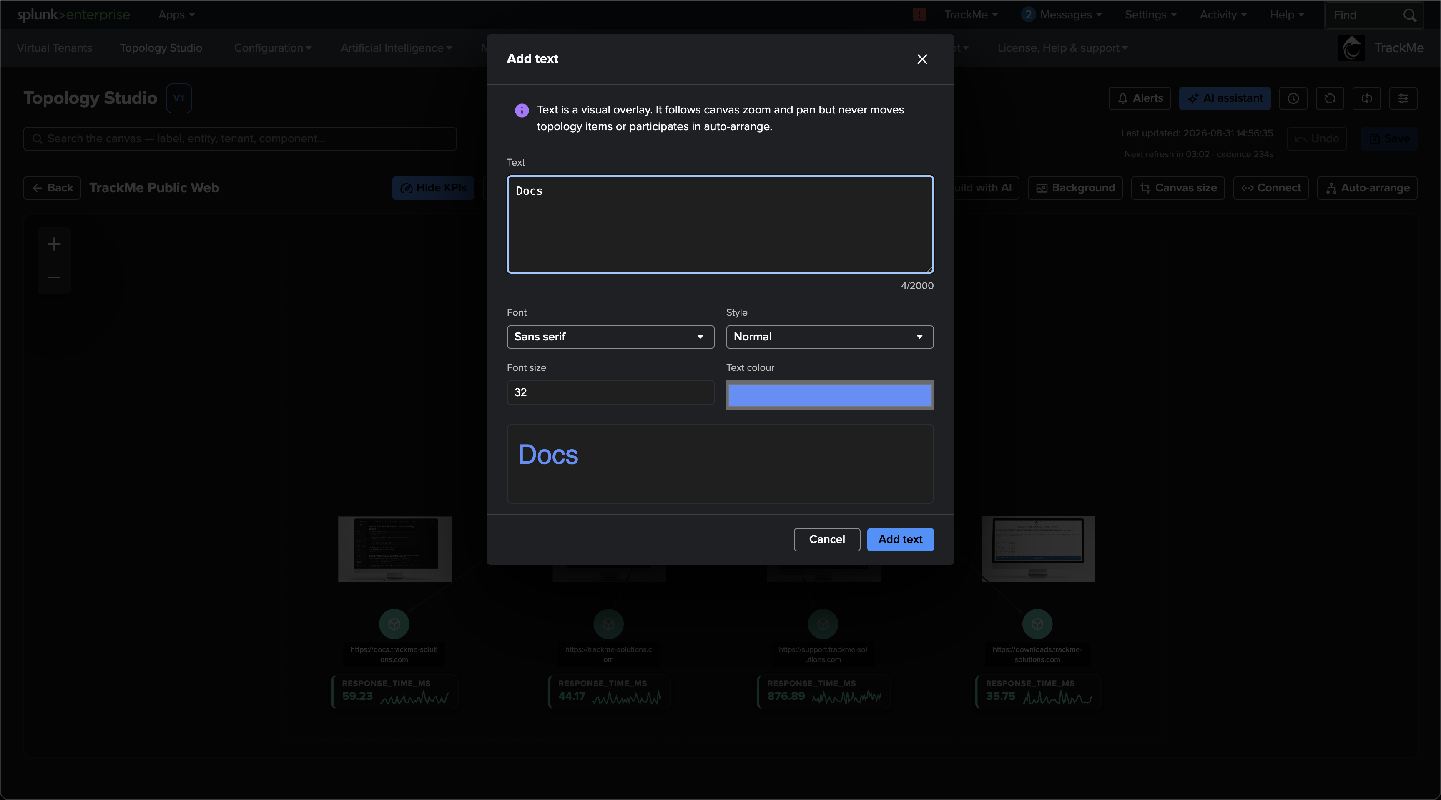Click the Background image button
Viewport: 1441px width, 800px height.
pos(1074,188)
